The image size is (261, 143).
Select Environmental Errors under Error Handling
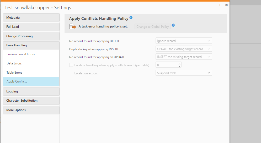21,54
